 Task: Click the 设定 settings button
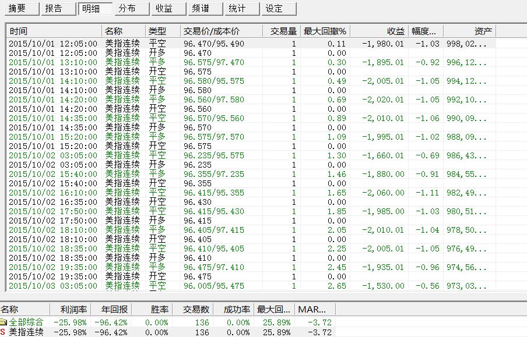coord(279,9)
